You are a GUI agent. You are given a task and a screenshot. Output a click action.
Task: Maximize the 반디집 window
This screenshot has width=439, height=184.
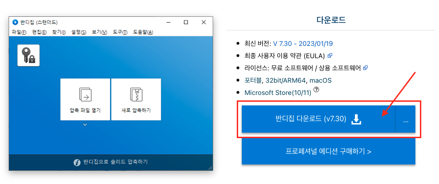click(186, 22)
